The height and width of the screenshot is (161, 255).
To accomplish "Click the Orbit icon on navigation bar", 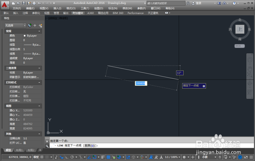I will (x=250, y=83).
